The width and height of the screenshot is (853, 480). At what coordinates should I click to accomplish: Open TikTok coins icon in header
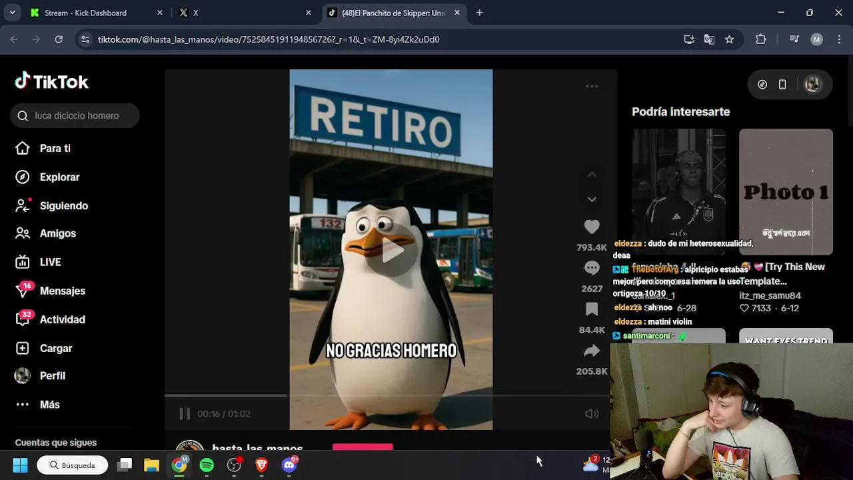coord(762,85)
